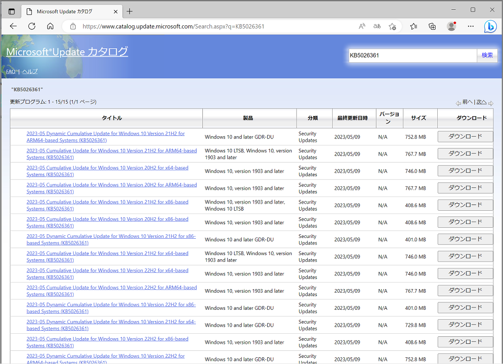Open the Collections panel
This screenshot has width=503, height=364.
432,26
